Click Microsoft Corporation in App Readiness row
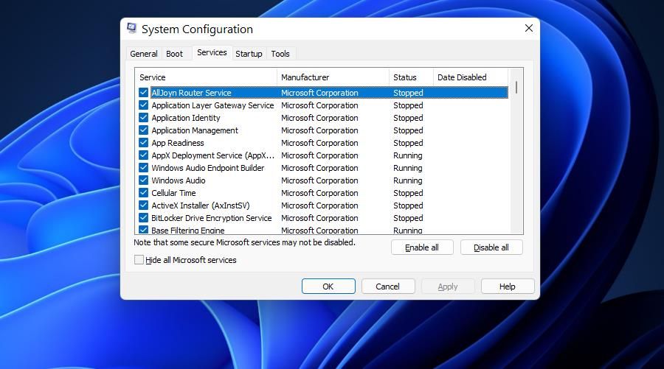This screenshot has height=369, width=664. click(319, 143)
